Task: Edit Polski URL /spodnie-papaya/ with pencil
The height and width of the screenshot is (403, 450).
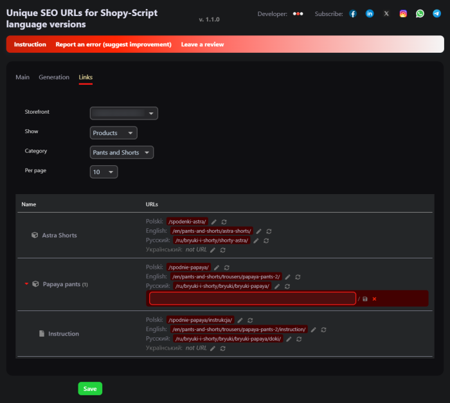Action: (x=217, y=267)
